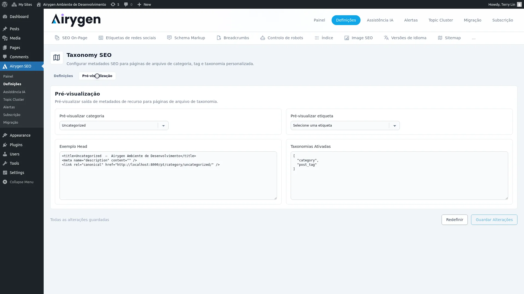Click the Sitemap map icon
Screen dimensions: 524x294
[440, 38]
